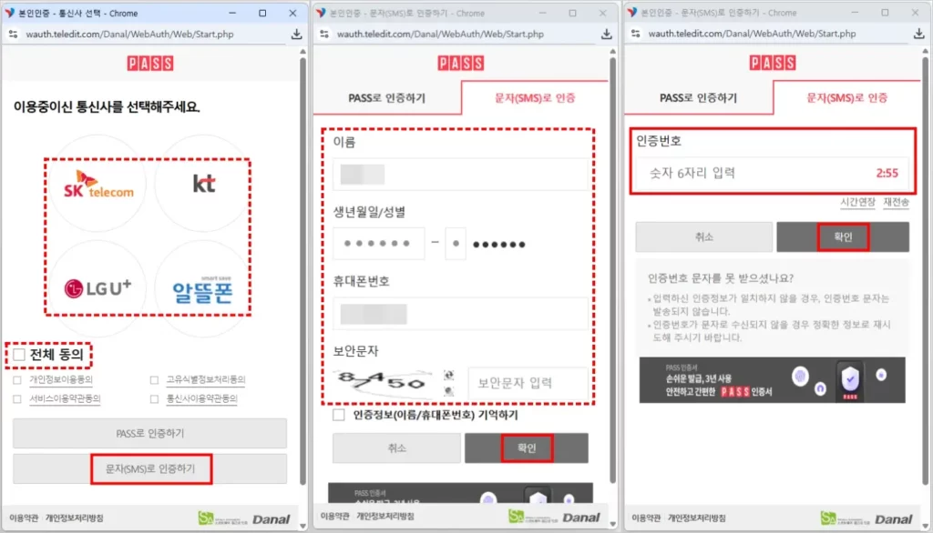
Task: Click the middle window address bar URL
Action: tap(440, 35)
